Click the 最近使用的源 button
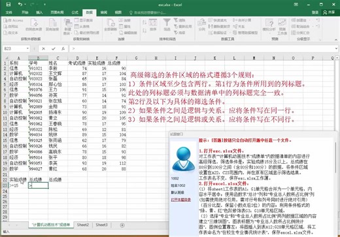 [86, 33]
